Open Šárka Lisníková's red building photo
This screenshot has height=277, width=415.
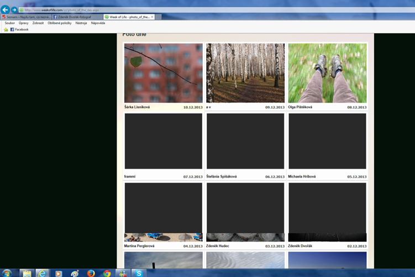164,73
